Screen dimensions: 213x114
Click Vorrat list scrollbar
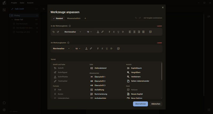(x=162, y=71)
